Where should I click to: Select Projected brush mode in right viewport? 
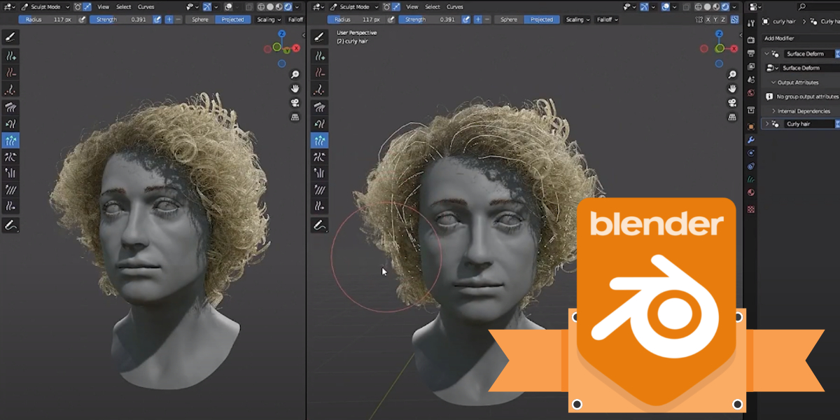coord(542,20)
